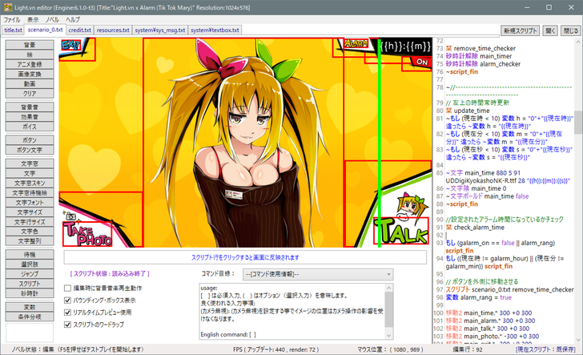Click the スクリプト command button
Viewport: 583px width, 355px height.
(30, 284)
